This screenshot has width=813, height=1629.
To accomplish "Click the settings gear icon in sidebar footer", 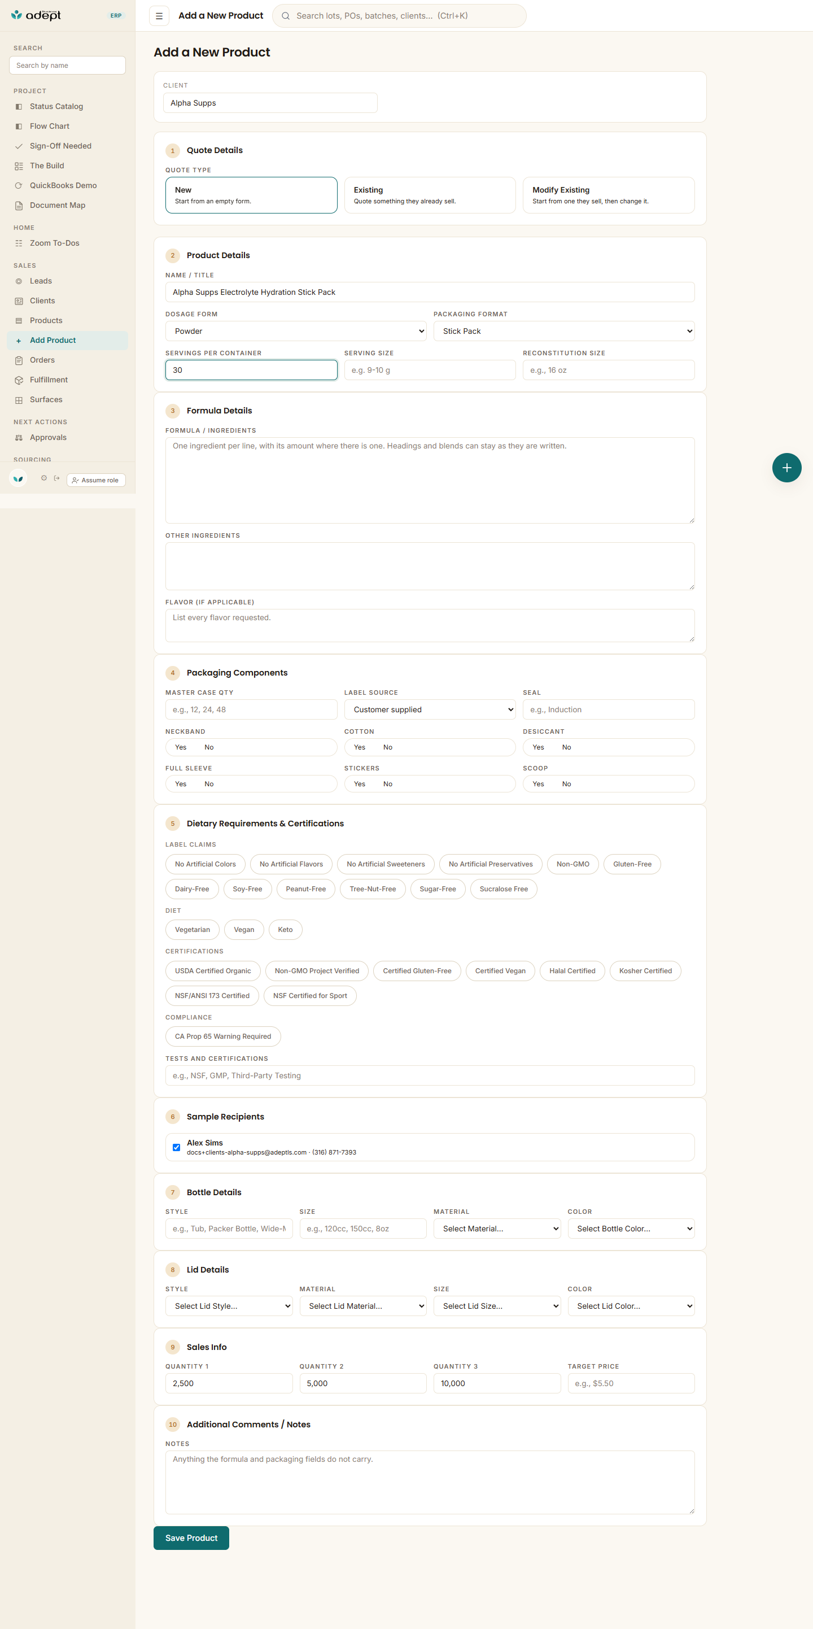I will [x=43, y=479].
